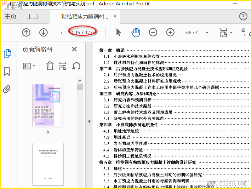This screenshot has width=252, height=189.
Task: Collapse the navigation pane with left arrow
Action: [89, 121]
